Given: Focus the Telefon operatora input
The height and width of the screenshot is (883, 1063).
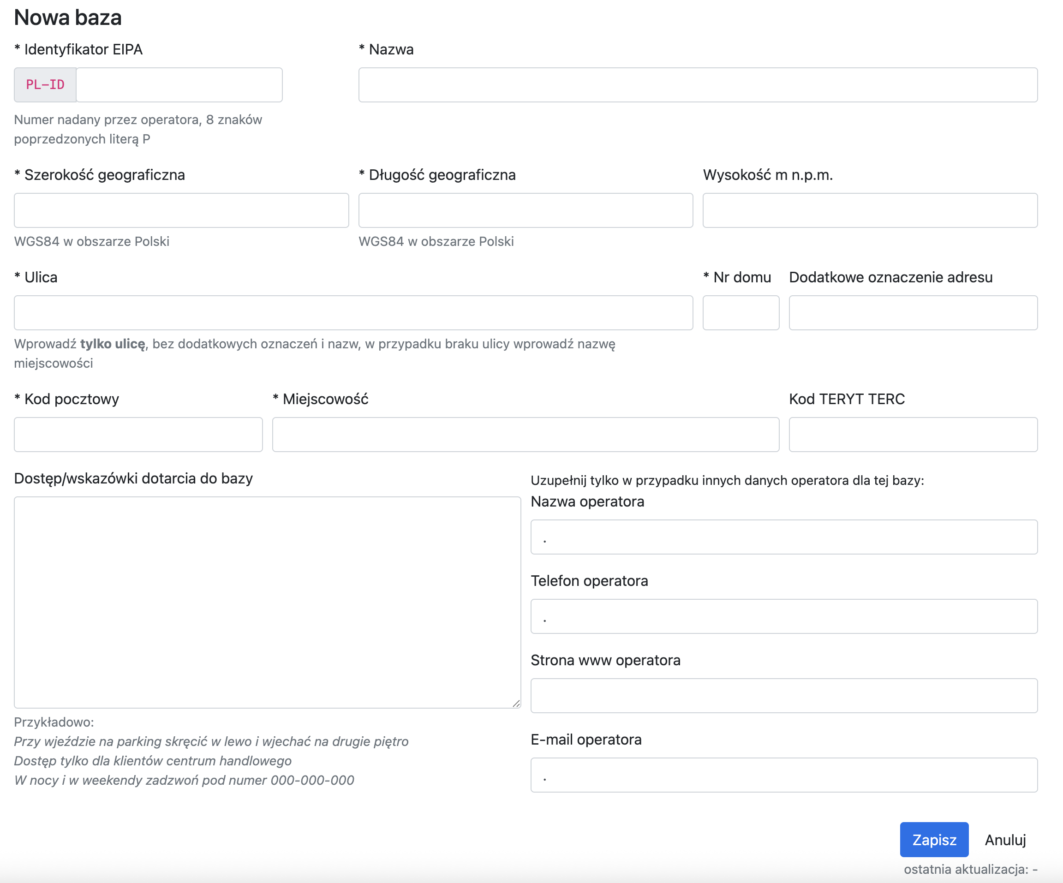Looking at the screenshot, I should point(783,616).
